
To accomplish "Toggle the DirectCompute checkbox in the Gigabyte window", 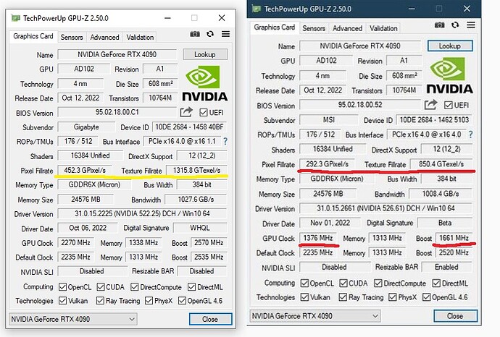I will (135, 287).
